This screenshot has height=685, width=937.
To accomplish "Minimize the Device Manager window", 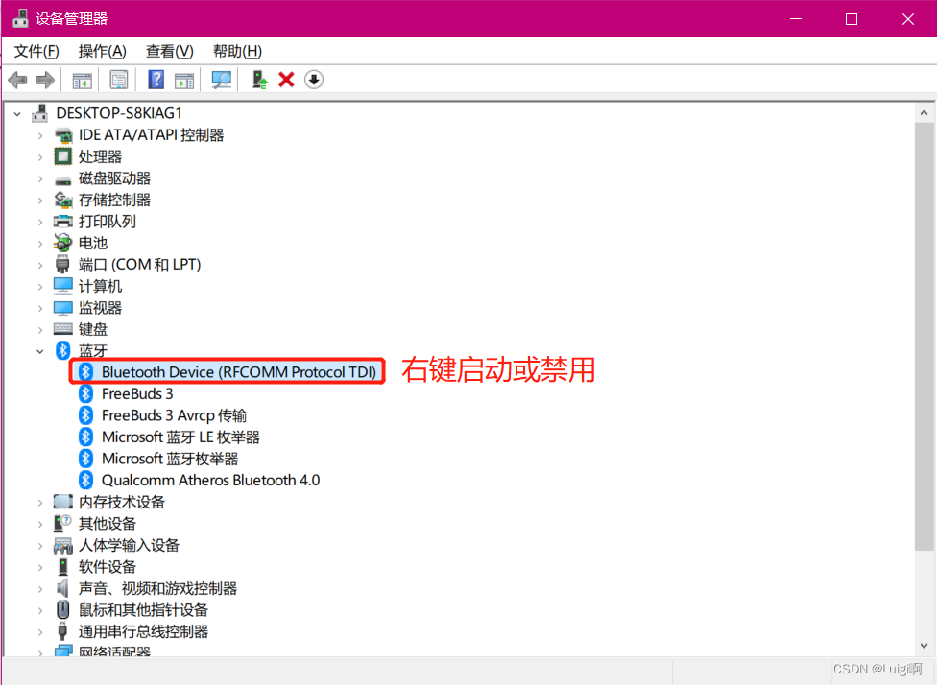I will coord(795,18).
